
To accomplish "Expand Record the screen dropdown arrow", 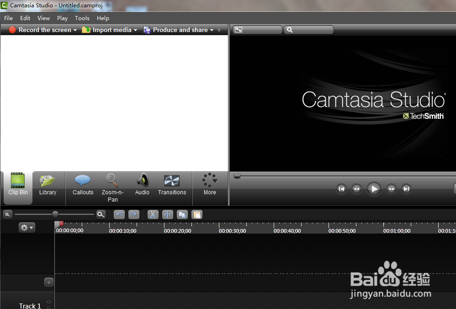I will point(75,30).
